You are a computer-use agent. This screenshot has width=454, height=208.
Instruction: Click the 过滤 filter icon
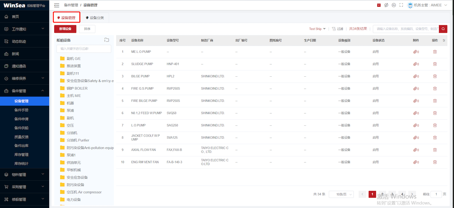[333, 29]
